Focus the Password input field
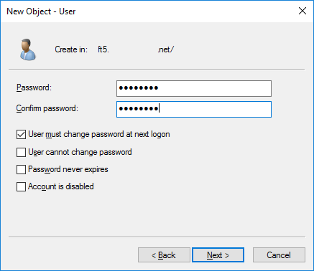Image resolution: width=314 pixels, height=271 pixels. [x=194, y=88]
